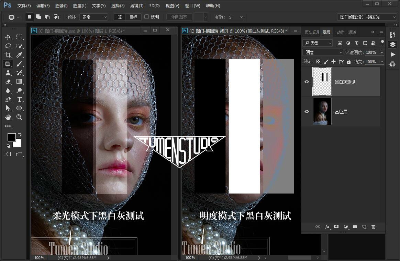Image resolution: width=400 pixels, height=261 pixels.
Task: Open the 修补 mode dropdown
Action: tap(93, 17)
